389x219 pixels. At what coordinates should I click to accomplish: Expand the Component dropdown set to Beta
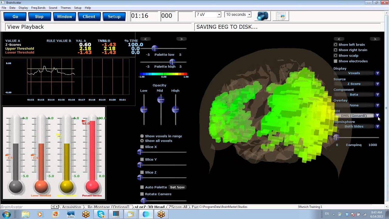pyautogui.click(x=377, y=95)
